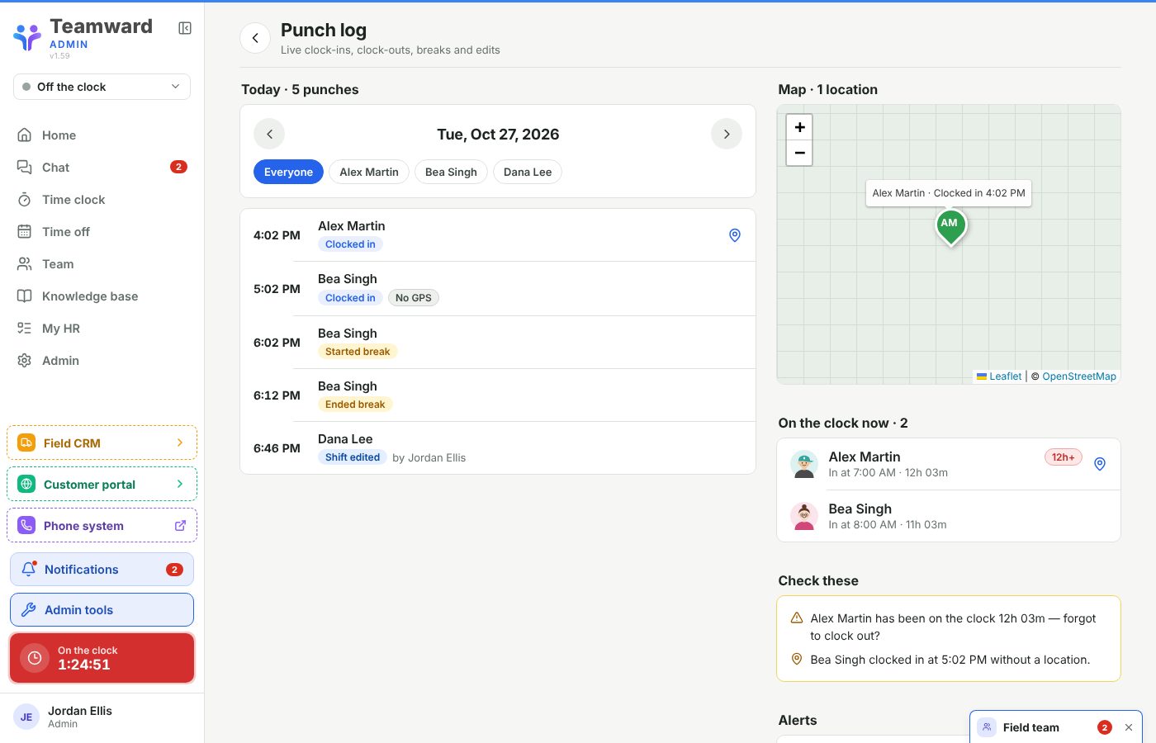Open Chat in the sidebar
1156x743 pixels.
point(102,168)
